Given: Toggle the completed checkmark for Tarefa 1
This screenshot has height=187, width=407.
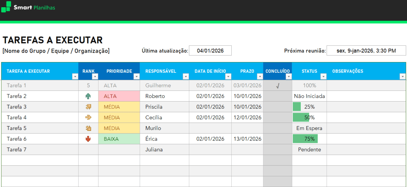Looking at the screenshot, I should point(277,86).
